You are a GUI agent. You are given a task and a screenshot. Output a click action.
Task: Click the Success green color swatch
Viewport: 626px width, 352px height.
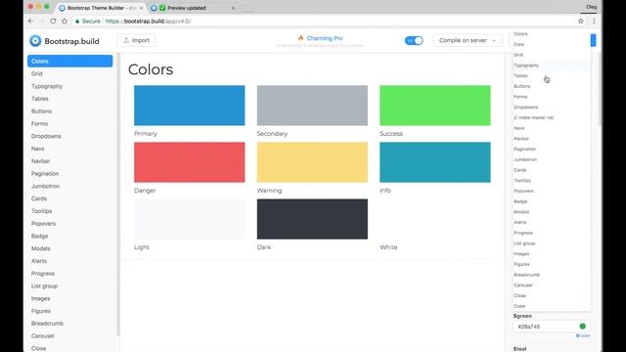[435, 106]
